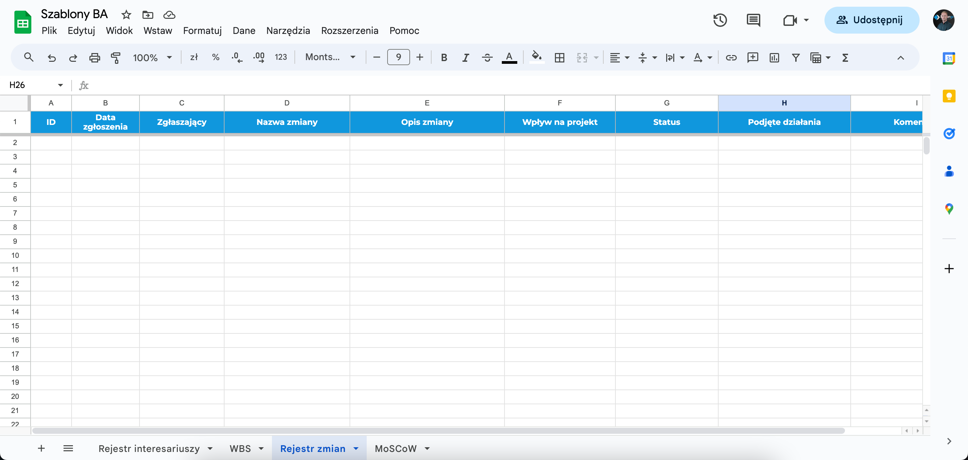Expand the Rejestr zmian tab menu arrow
This screenshot has height=460, width=968.
[356, 448]
